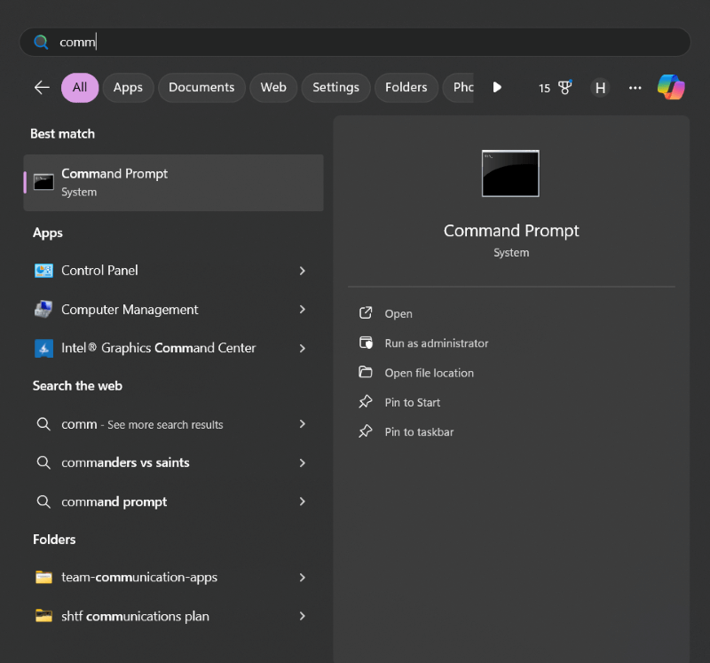This screenshot has width=710, height=663.
Task: Expand Control Panel details chevron
Action: pyautogui.click(x=303, y=271)
